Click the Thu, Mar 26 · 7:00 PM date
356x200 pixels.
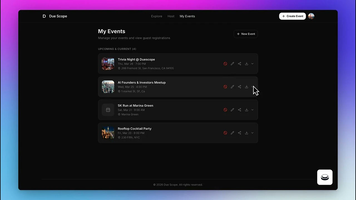point(132,64)
